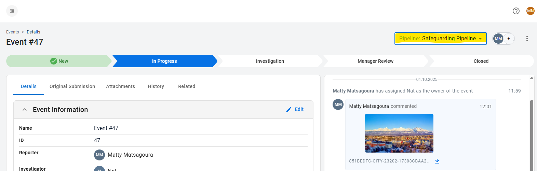Click the pencil Edit icon

[289, 110]
